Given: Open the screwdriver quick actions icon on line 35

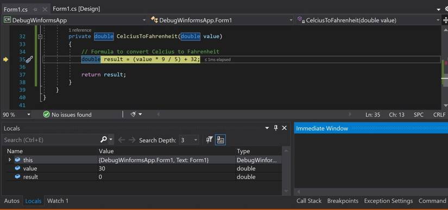Looking at the screenshot, I should pyautogui.click(x=29, y=59).
